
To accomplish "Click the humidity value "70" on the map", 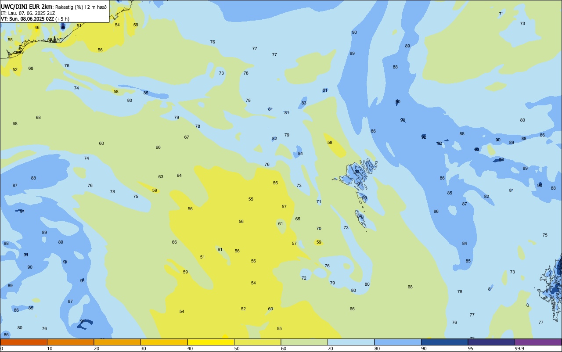I will (319, 229).
